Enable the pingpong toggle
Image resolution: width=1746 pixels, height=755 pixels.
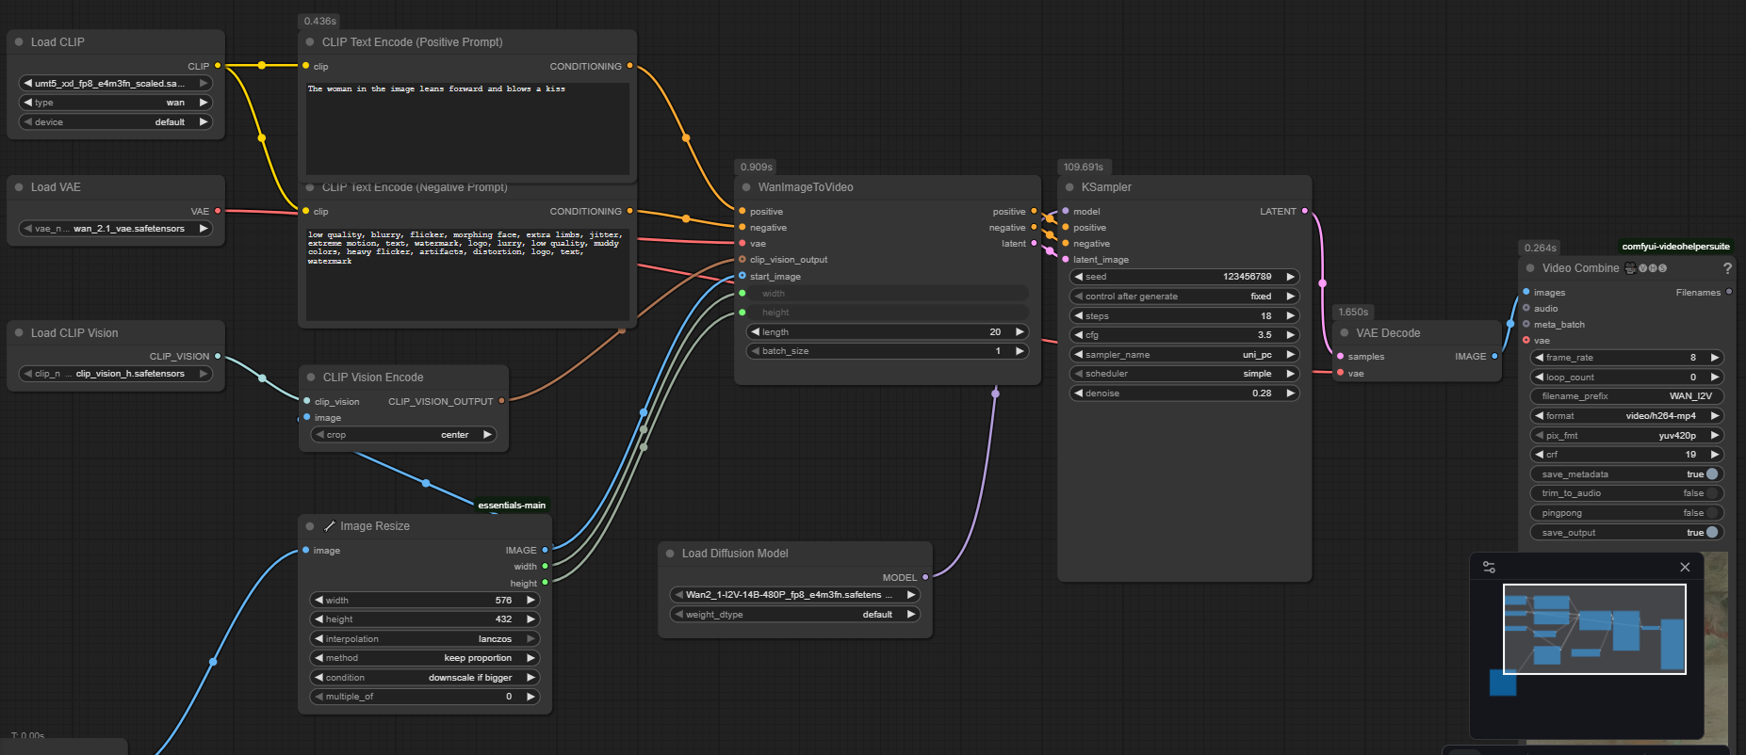[x=1711, y=513]
